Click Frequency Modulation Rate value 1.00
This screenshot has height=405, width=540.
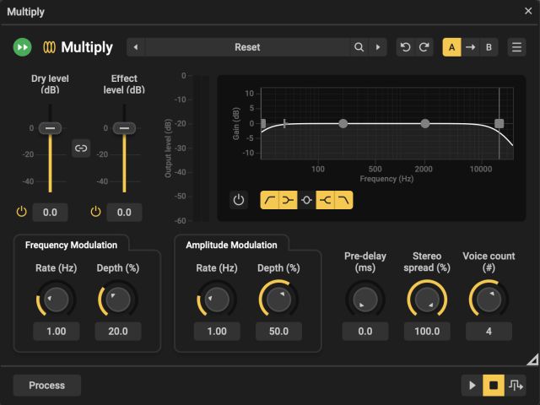tap(57, 332)
